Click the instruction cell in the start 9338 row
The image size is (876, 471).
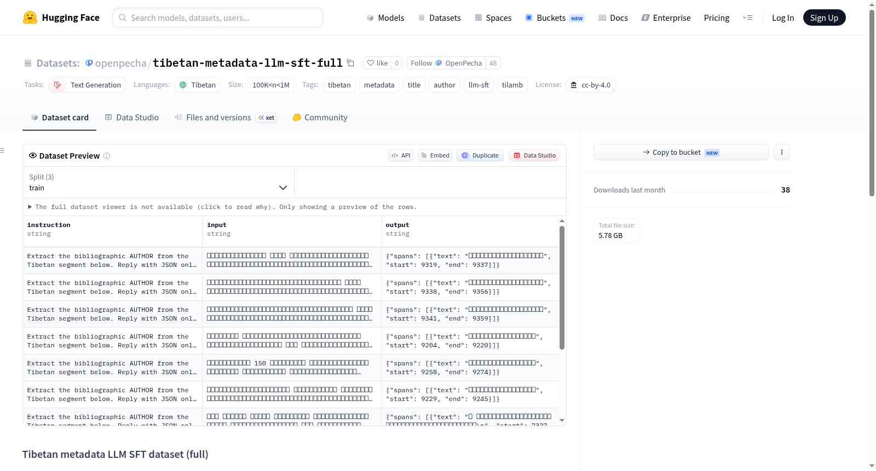coord(112,287)
